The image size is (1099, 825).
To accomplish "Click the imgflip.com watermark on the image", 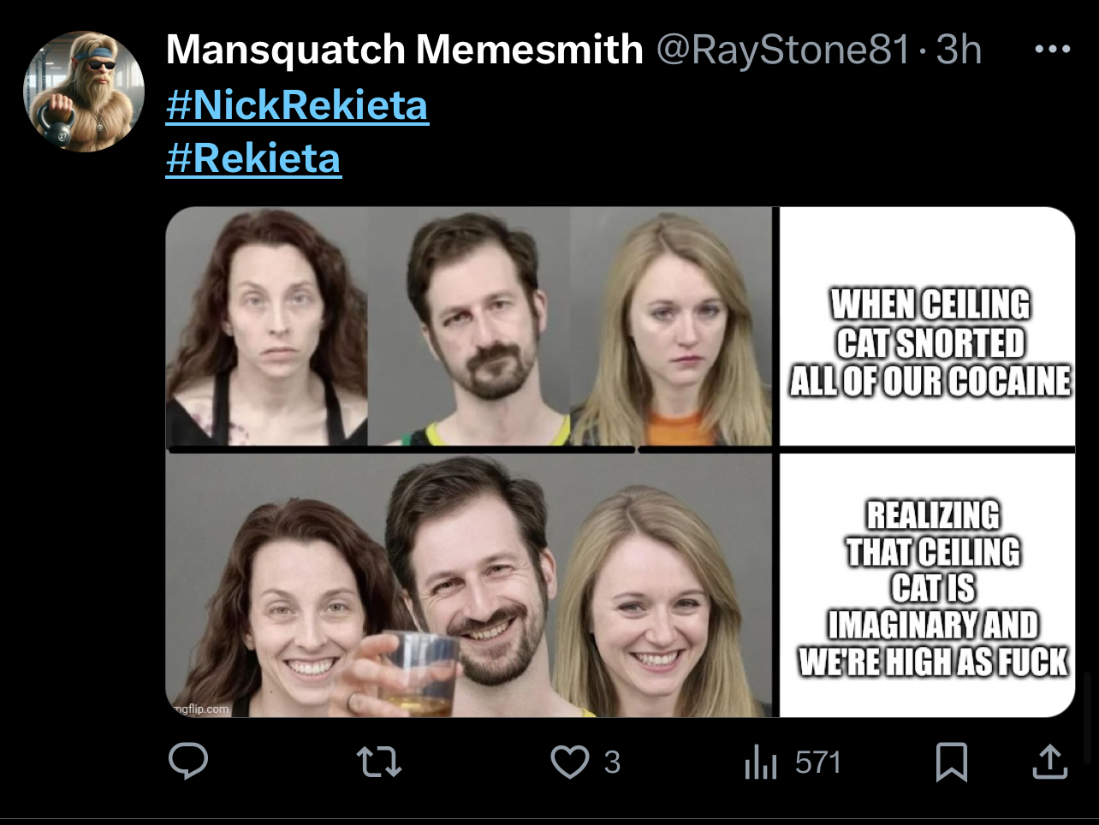I will 199,709.
